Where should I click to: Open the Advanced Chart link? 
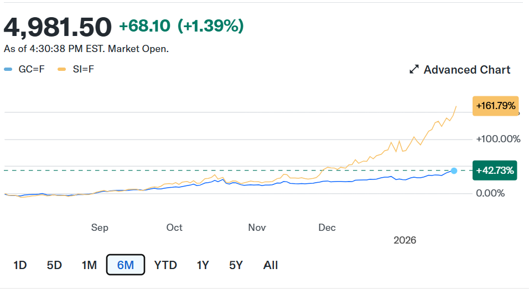(466, 70)
